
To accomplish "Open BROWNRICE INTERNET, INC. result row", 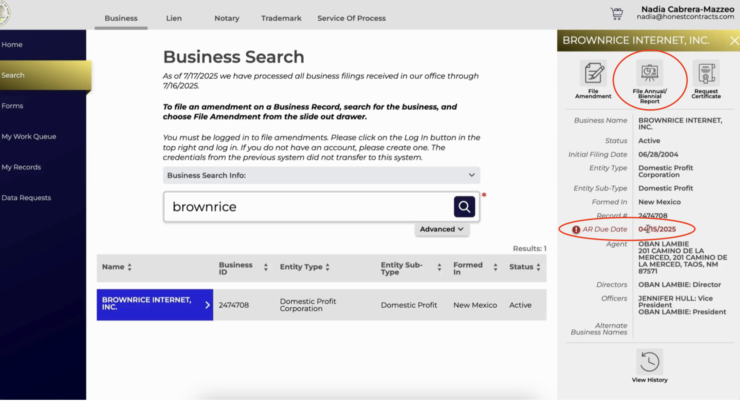I will pyautogui.click(x=155, y=305).
